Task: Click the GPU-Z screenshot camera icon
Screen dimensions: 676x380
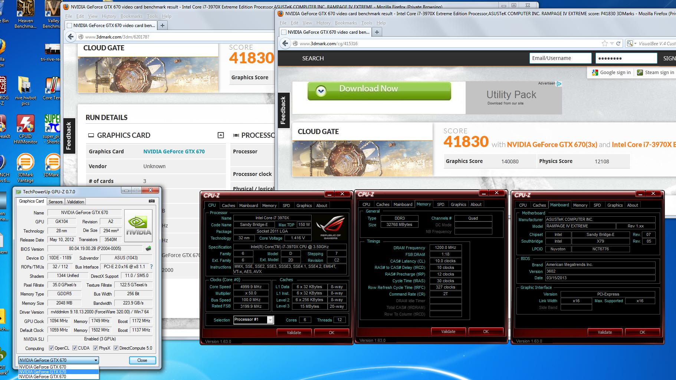Action: (152, 201)
